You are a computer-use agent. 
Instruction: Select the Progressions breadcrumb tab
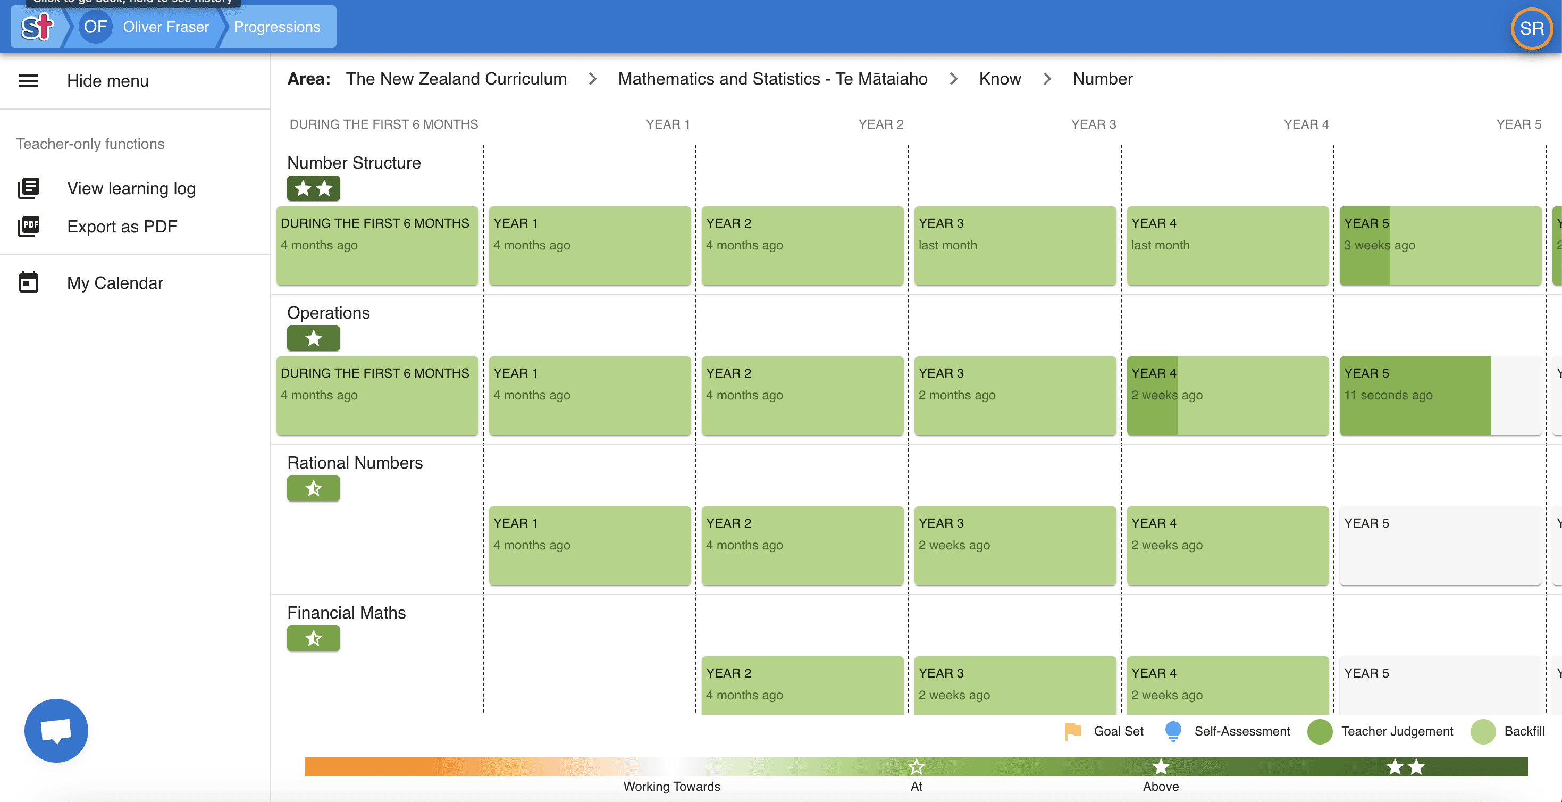[276, 27]
